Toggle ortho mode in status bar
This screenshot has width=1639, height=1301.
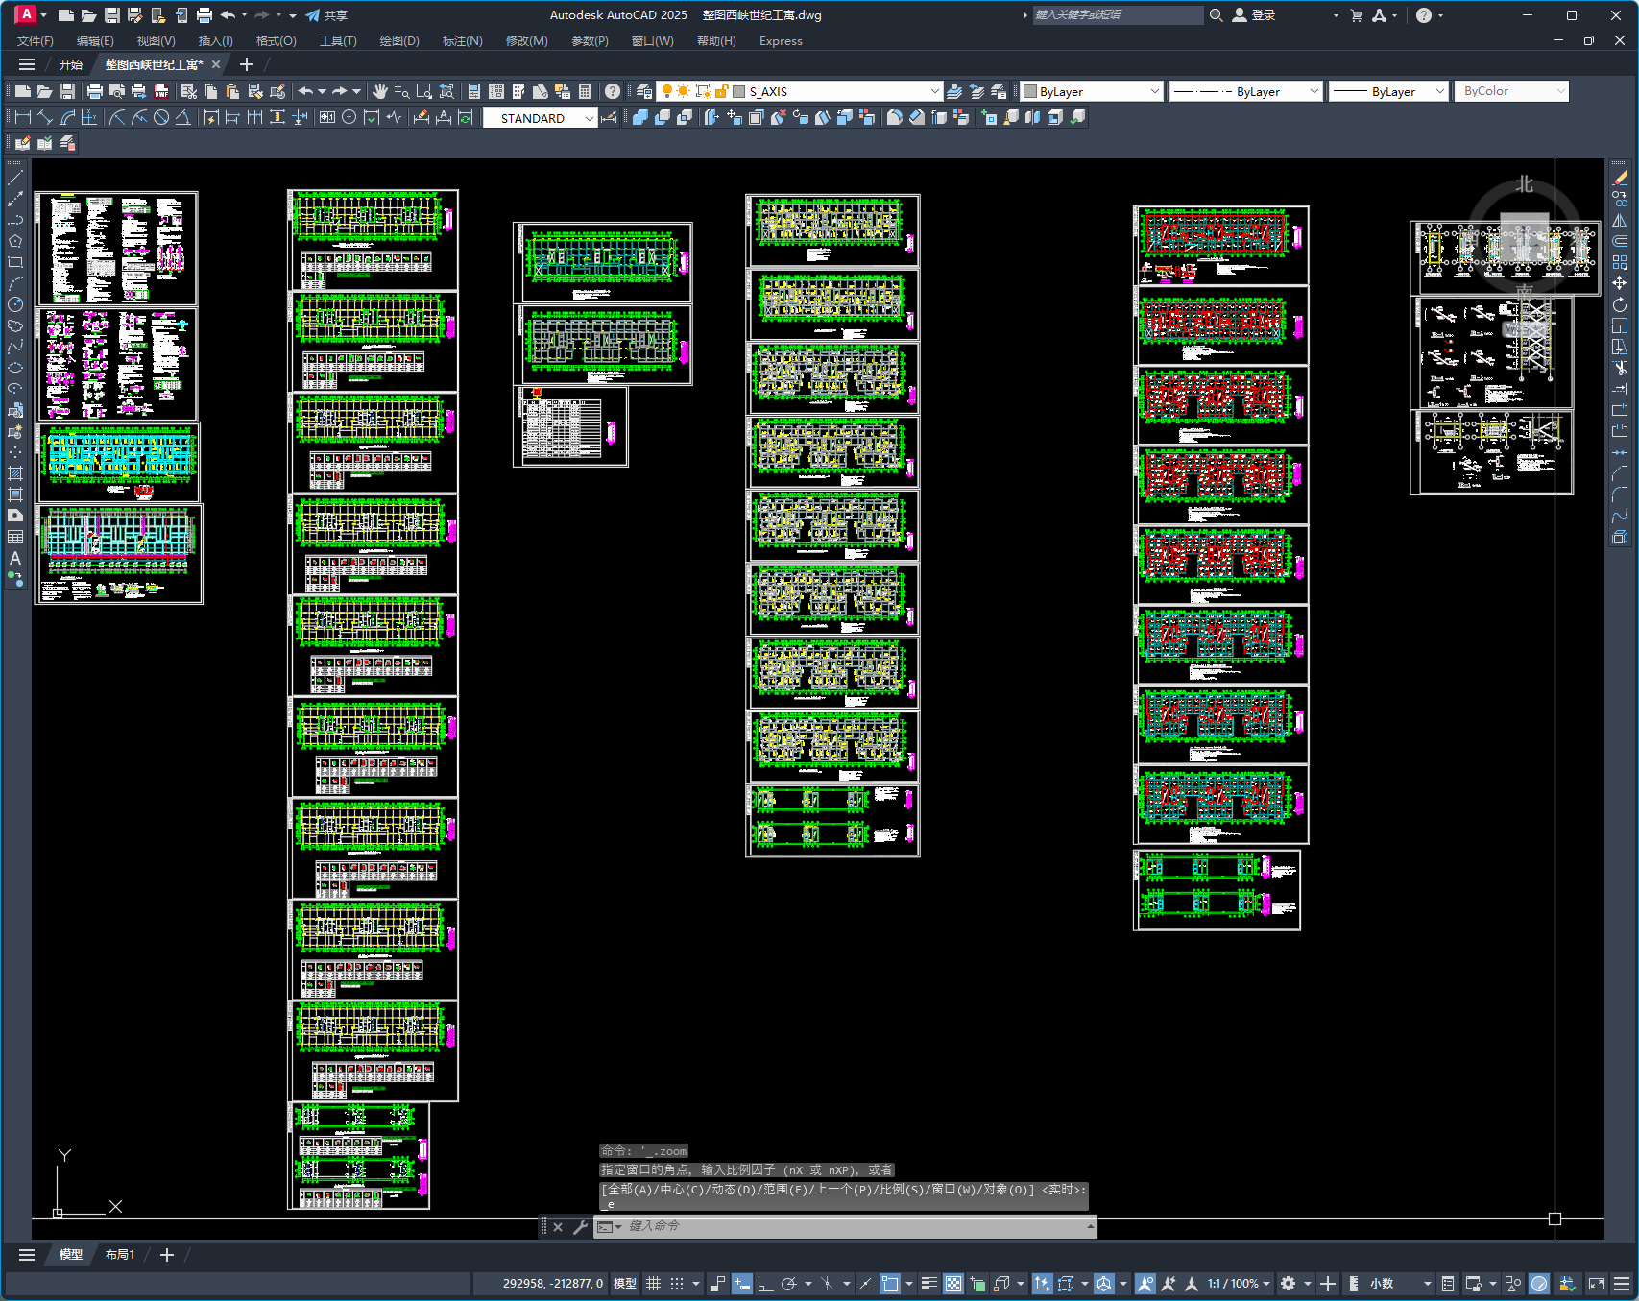pos(765,1284)
